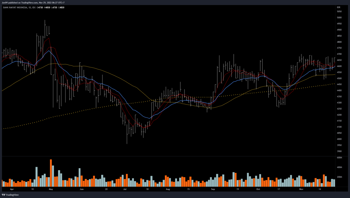Click the yellow dotted moving average line
Viewport: 350px width, 198px height.
click(x=68, y=114)
